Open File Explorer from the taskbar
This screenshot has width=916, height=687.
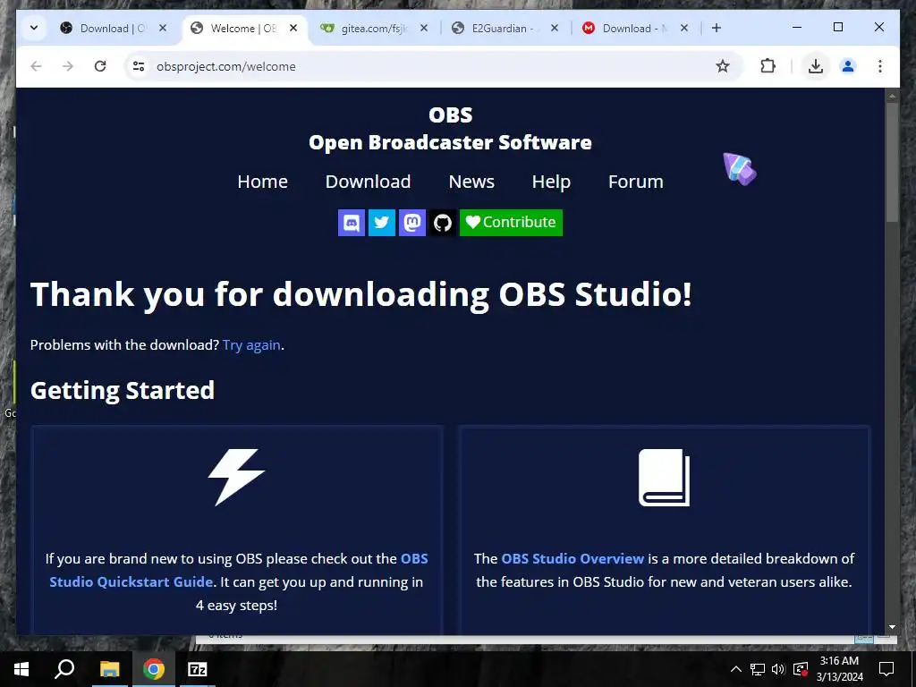[109, 669]
